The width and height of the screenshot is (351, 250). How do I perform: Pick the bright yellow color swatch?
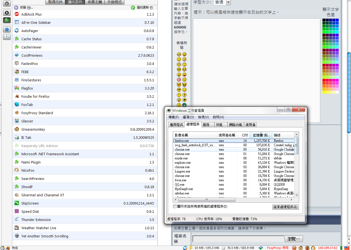tap(324, 92)
